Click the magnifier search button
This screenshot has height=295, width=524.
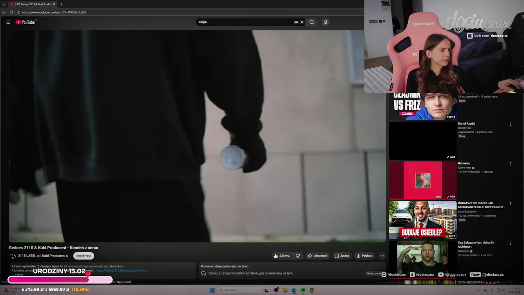click(312, 22)
